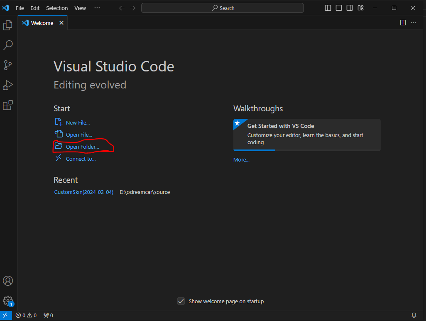Toggle Show welcome page on startup checkbox

click(181, 301)
